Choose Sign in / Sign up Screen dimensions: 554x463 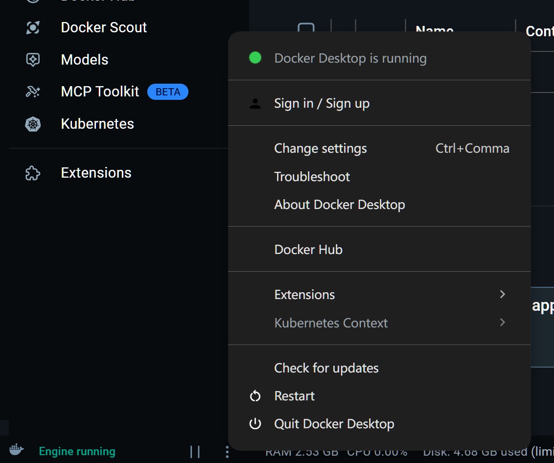coord(379,103)
